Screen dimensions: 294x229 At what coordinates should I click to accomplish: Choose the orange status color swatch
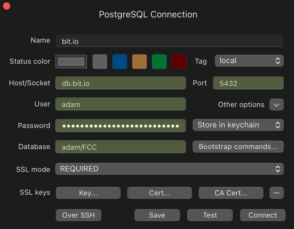pyautogui.click(x=139, y=62)
